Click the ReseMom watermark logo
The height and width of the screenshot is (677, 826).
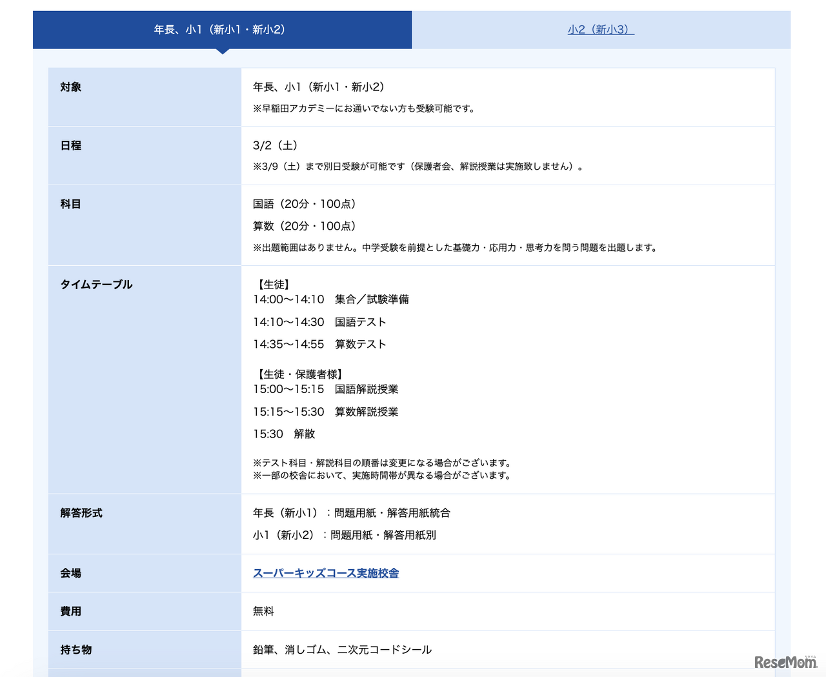tap(785, 662)
